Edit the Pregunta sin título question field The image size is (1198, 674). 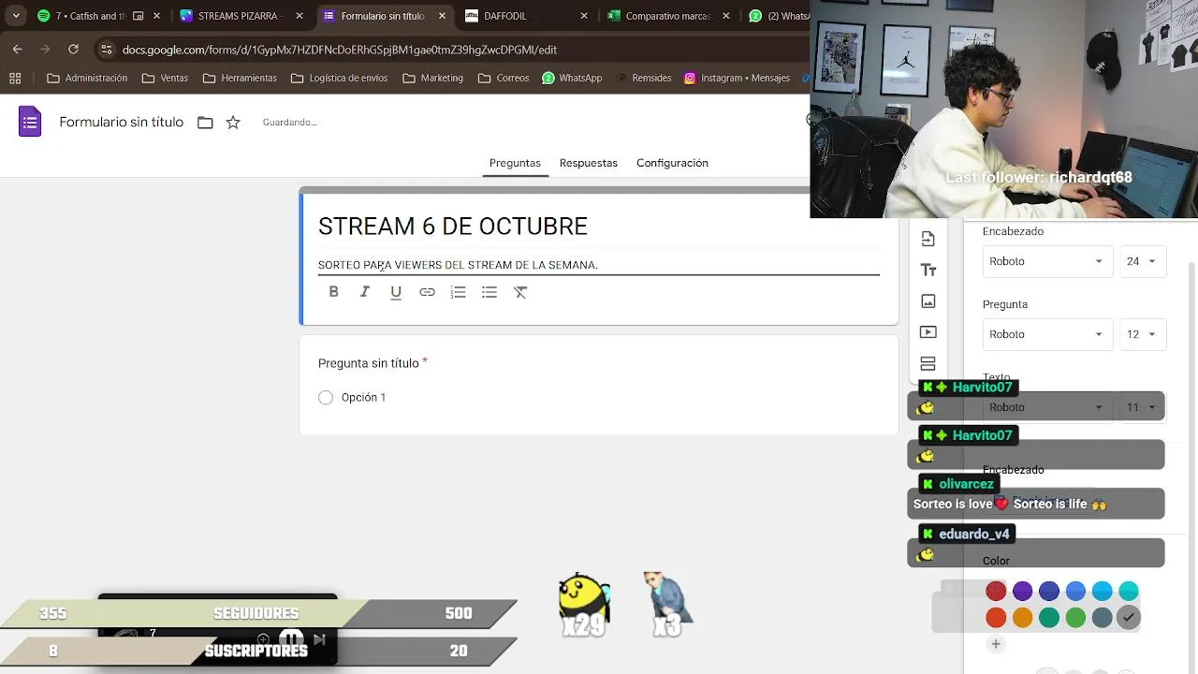coord(368,363)
